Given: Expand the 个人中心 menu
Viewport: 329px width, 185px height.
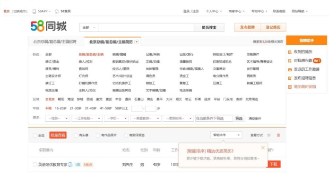Looking at the screenshot, I should pyautogui.click(x=214, y=11).
